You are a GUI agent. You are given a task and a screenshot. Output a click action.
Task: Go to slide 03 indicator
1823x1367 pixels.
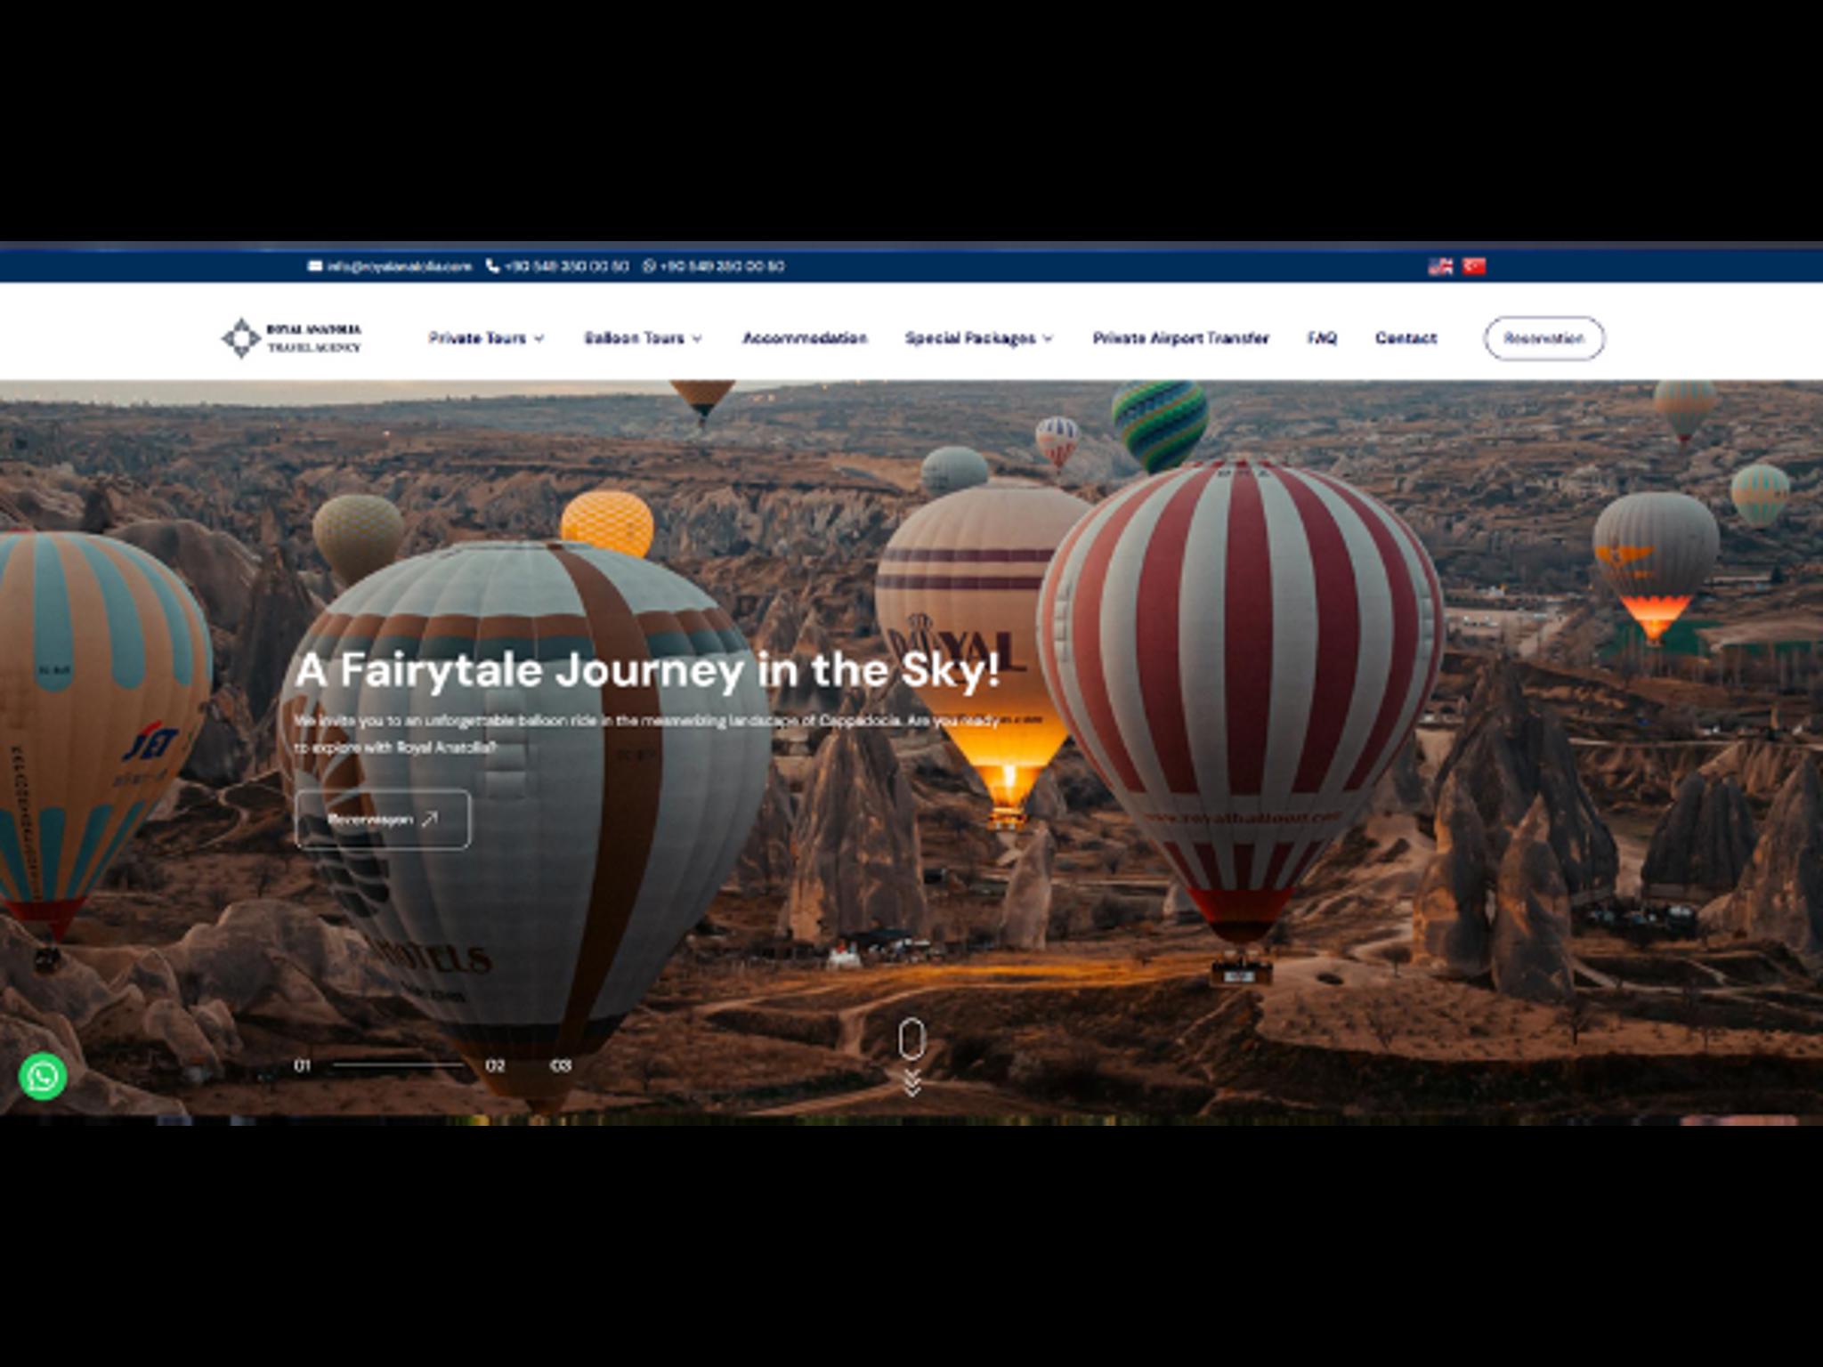(560, 1065)
